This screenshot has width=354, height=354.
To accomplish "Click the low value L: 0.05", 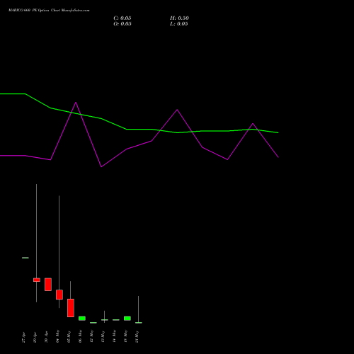I will click(x=179, y=24).
